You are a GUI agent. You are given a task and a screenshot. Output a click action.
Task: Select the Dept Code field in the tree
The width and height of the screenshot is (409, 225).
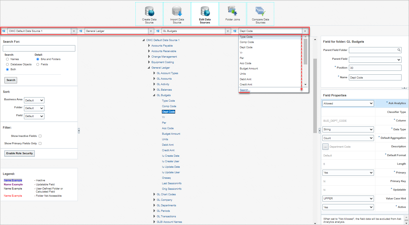(x=169, y=112)
